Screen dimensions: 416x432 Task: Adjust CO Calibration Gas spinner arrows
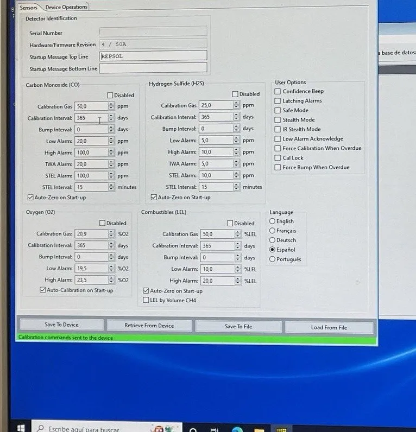111,106
